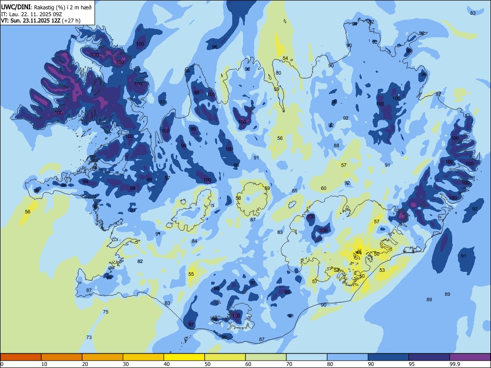Click the 'UWC/DINI: Rakastig (%) í 2 m hæð' title
491x368 pixels.
click(x=46, y=7)
